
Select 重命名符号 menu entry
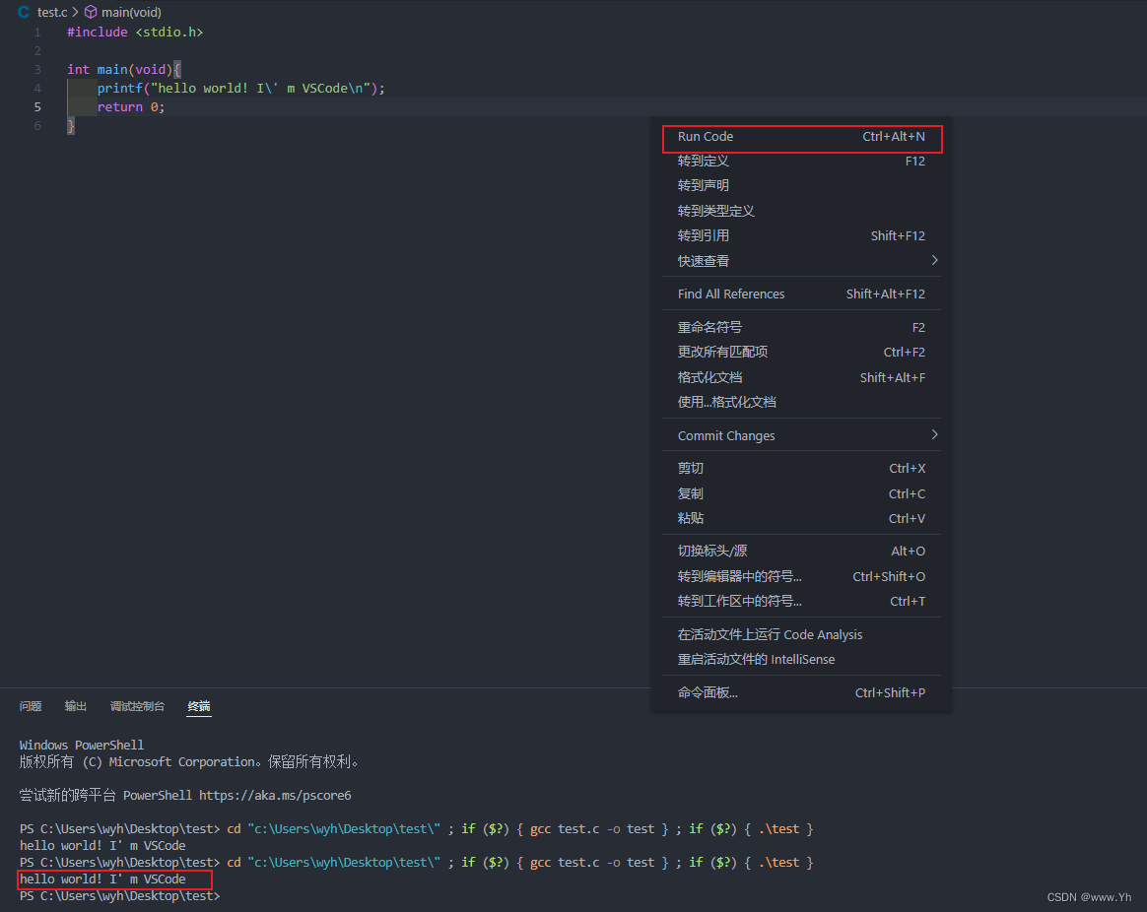tap(802, 328)
